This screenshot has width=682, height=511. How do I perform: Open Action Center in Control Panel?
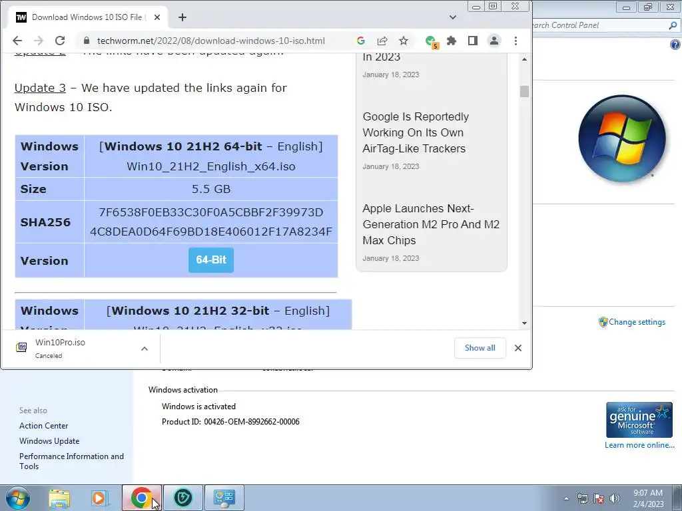(43, 426)
